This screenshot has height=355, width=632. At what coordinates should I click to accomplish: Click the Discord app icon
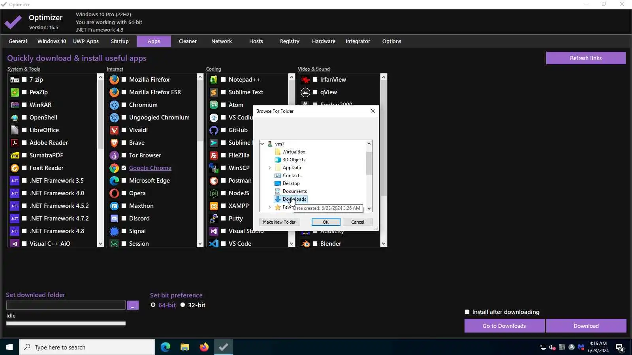(x=114, y=219)
